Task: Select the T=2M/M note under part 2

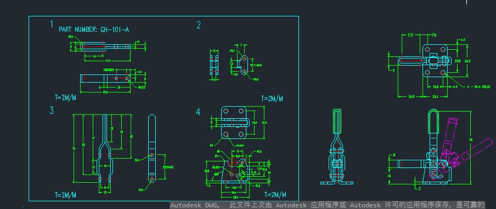Action: point(272,98)
